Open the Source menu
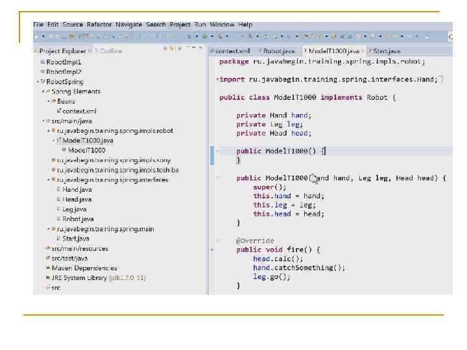The width and height of the screenshot is (467, 350). (73, 25)
